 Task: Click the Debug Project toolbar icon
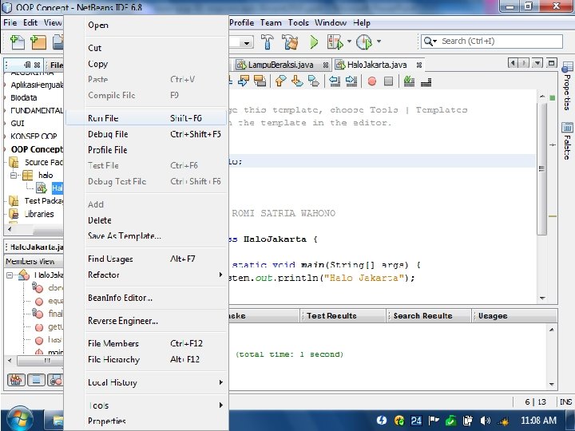335,42
